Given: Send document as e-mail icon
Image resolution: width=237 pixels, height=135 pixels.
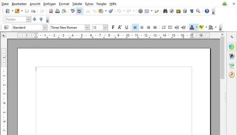Looking at the screenshot, I should pyautogui.click(x=33, y=11).
